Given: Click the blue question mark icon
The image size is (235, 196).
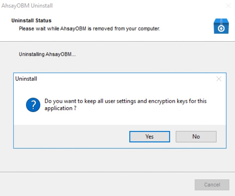Looking at the screenshot, I should click(33, 105).
